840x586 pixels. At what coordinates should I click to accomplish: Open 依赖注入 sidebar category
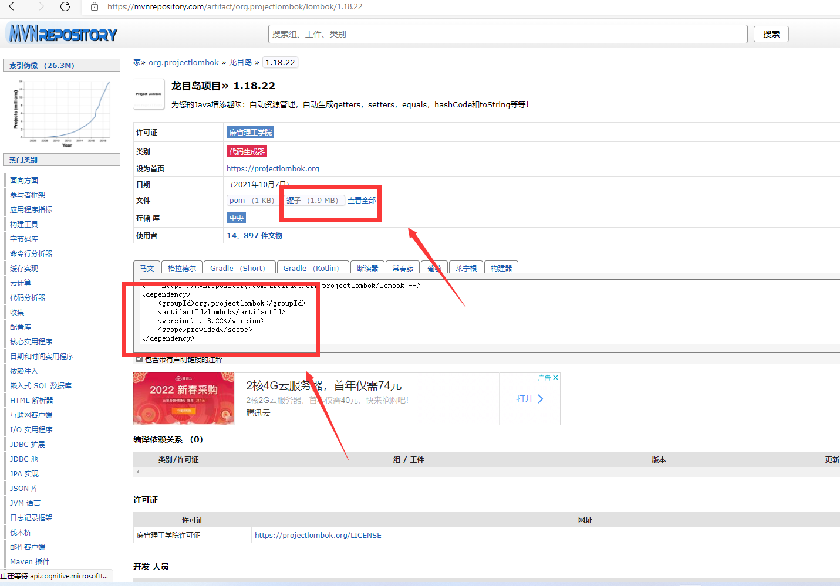click(x=24, y=371)
